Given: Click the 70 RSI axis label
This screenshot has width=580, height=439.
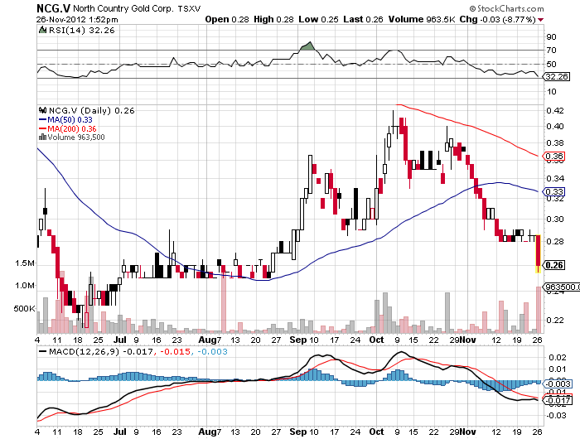Looking at the screenshot, I should (x=551, y=50).
